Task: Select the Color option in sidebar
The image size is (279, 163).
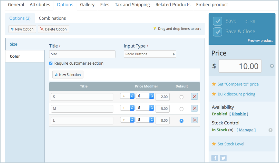Action: coord(25,56)
